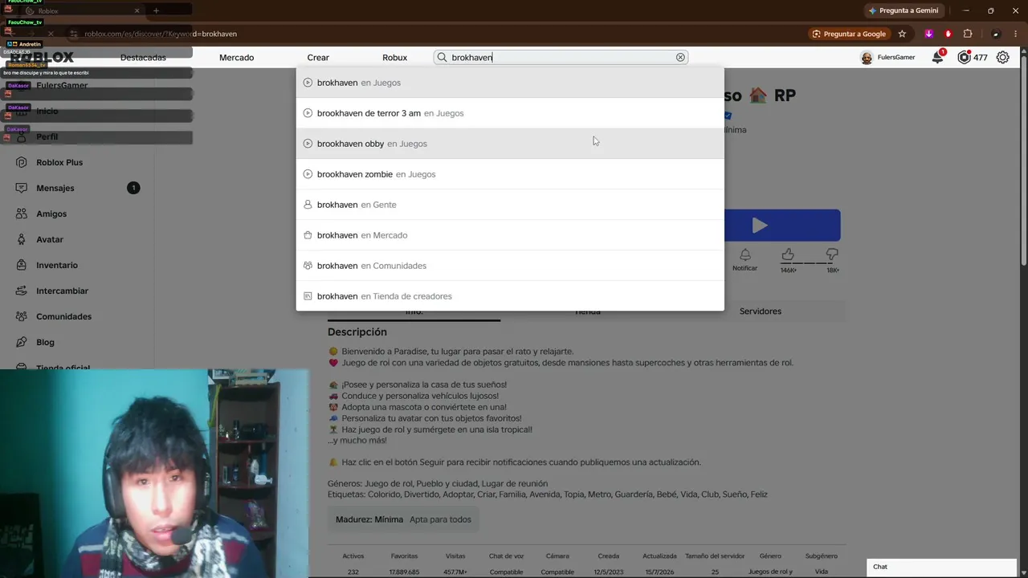This screenshot has height=578, width=1028.
Task: Open the Chrome three-dot menu
Action: [1016, 34]
